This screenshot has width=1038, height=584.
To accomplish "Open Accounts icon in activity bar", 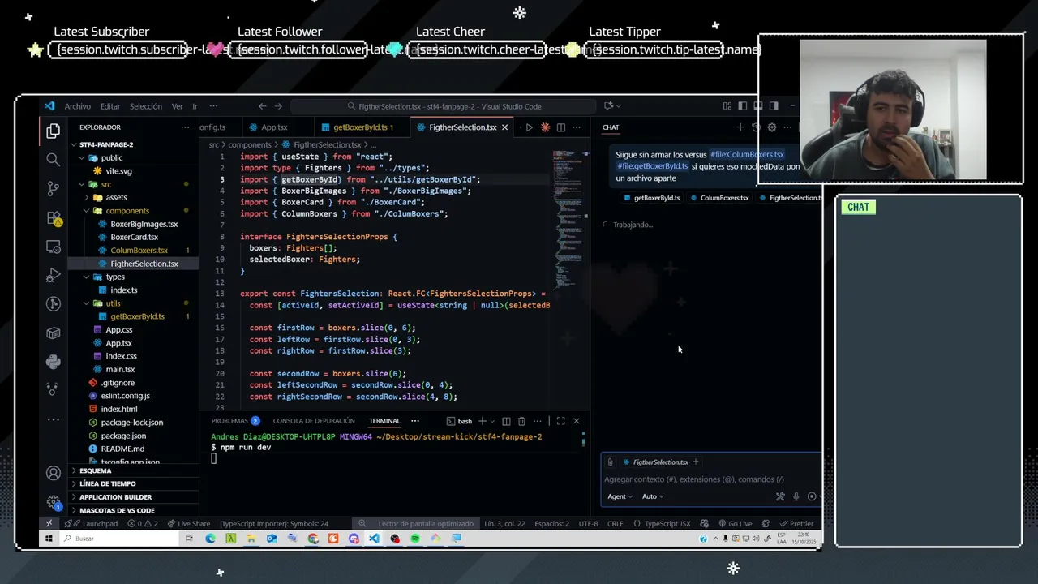I will (x=54, y=473).
